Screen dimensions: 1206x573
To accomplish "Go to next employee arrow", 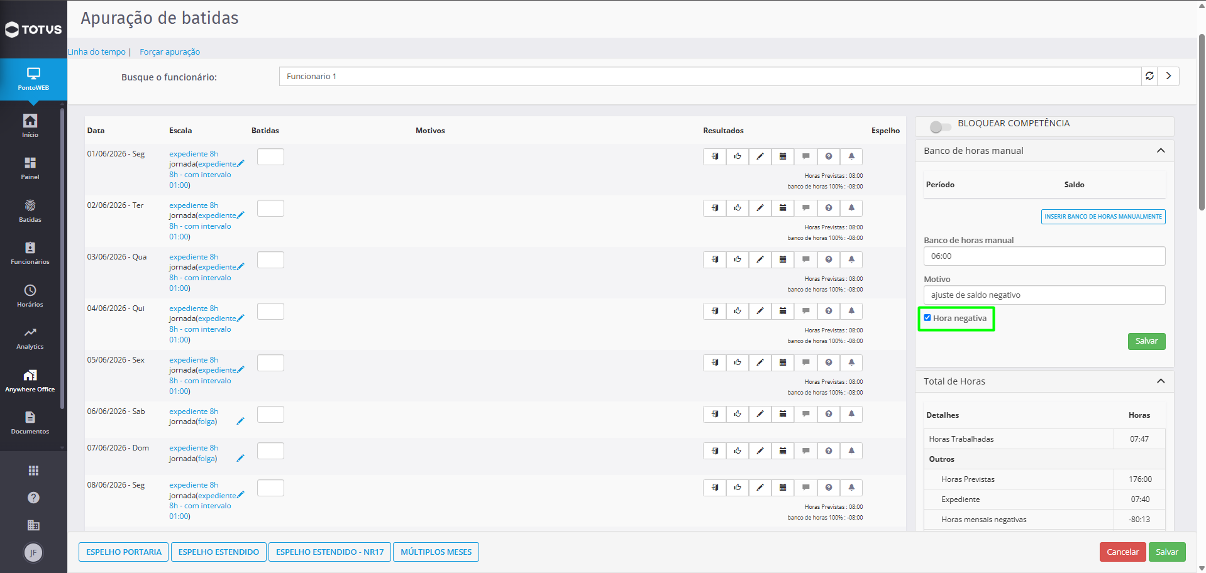I will pyautogui.click(x=1169, y=76).
